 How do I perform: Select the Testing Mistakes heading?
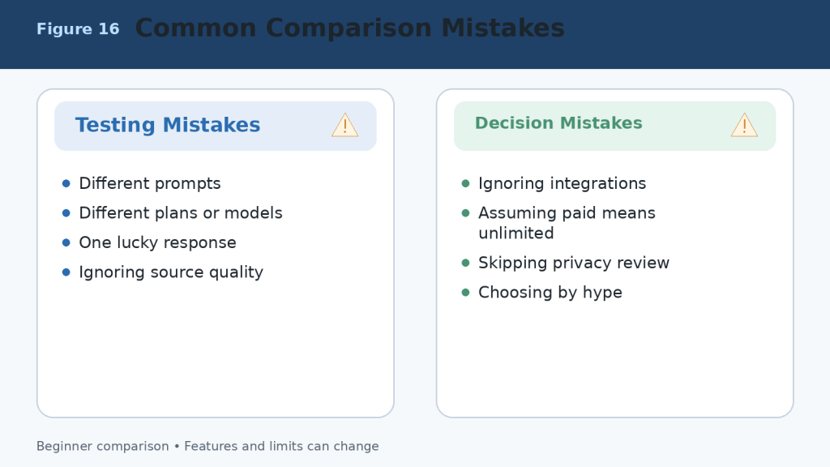pyautogui.click(x=168, y=125)
